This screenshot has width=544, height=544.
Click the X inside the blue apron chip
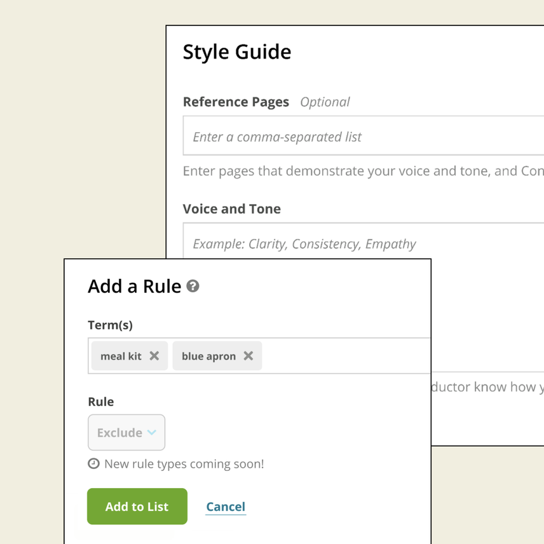(x=248, y=356)
